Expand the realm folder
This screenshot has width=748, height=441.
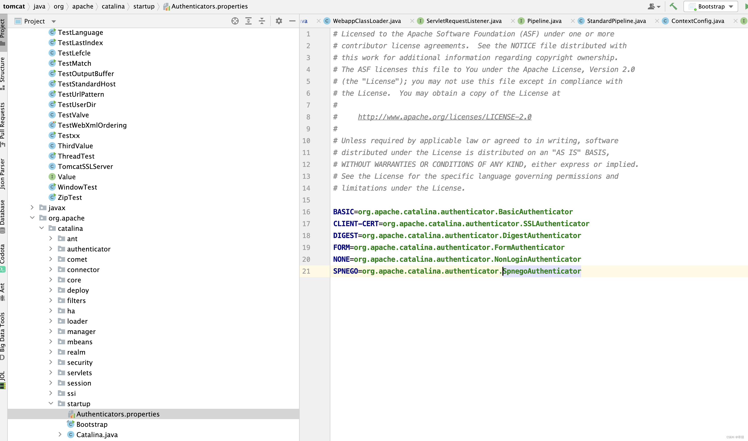51,352
